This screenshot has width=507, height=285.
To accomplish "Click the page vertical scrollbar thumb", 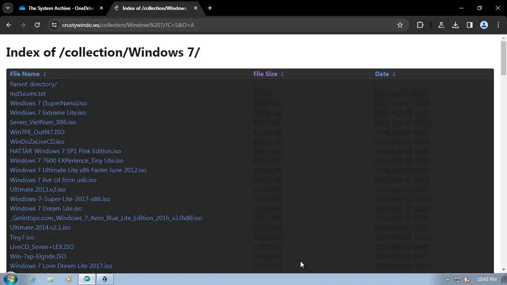I will pos(503,58).
